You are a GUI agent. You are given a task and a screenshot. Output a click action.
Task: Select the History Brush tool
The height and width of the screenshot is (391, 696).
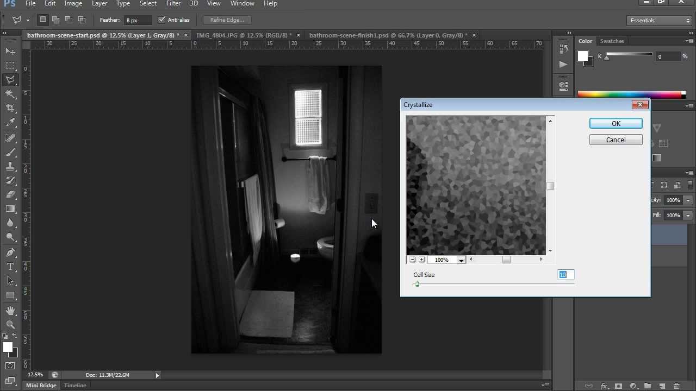[x=10, y=180]
